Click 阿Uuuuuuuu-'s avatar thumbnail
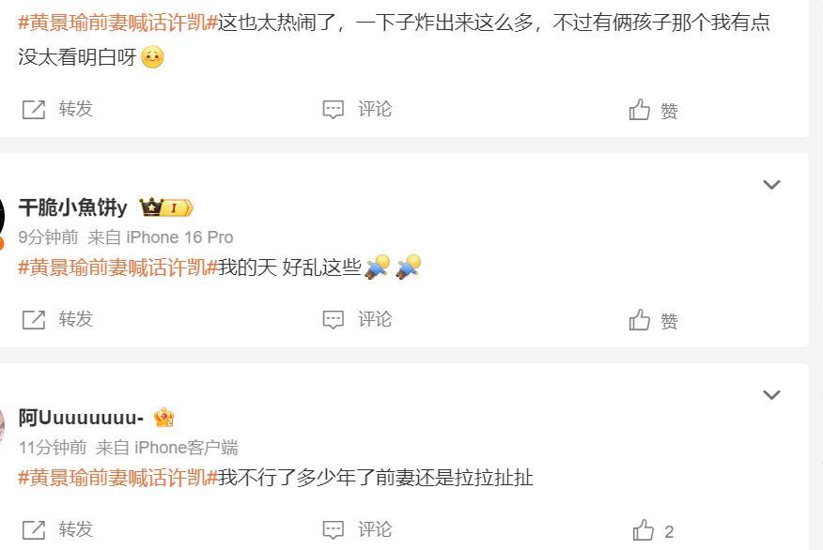Screen dimensions: 823x550 (x=2, y=427)
